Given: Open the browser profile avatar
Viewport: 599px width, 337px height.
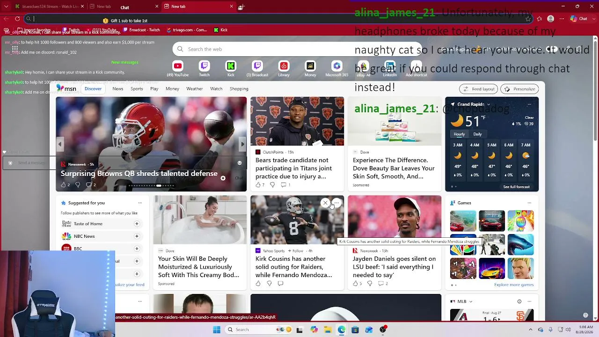Looking at the screenshot, I should [x=551, y=19].
